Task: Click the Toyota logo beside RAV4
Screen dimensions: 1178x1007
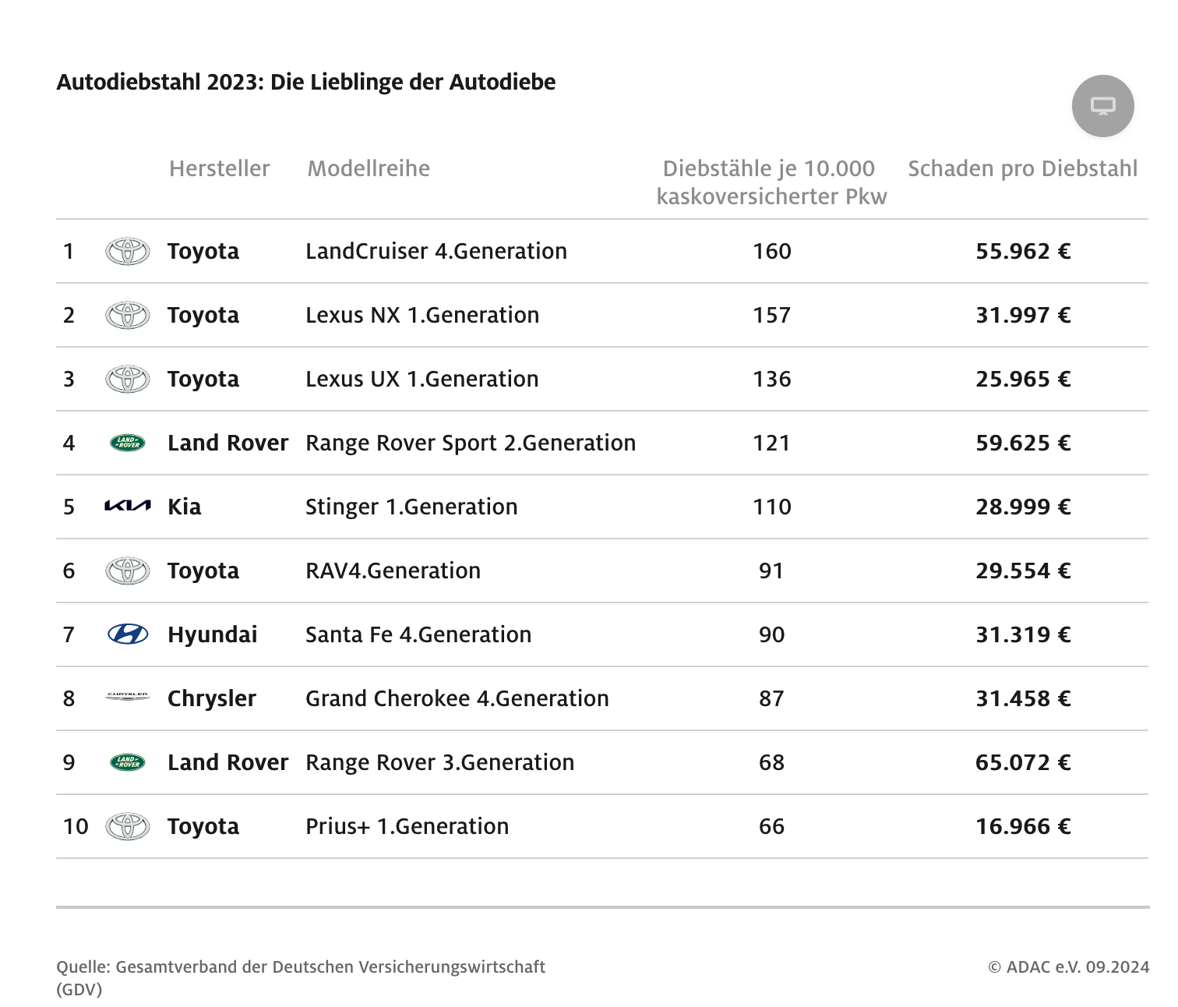Action: coord(128,571)
